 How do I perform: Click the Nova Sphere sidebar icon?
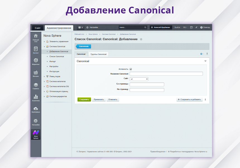(x=36, y=134)
